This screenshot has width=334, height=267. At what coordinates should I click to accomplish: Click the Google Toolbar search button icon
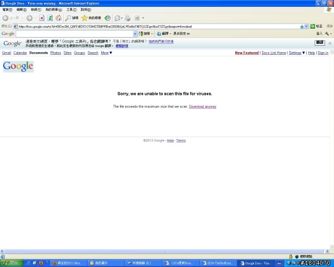[140, 34]
